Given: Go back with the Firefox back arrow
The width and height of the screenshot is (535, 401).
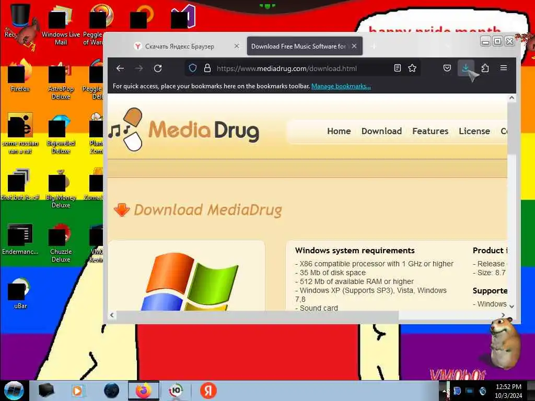Looking at the screenshot, I should click(120, 68).
